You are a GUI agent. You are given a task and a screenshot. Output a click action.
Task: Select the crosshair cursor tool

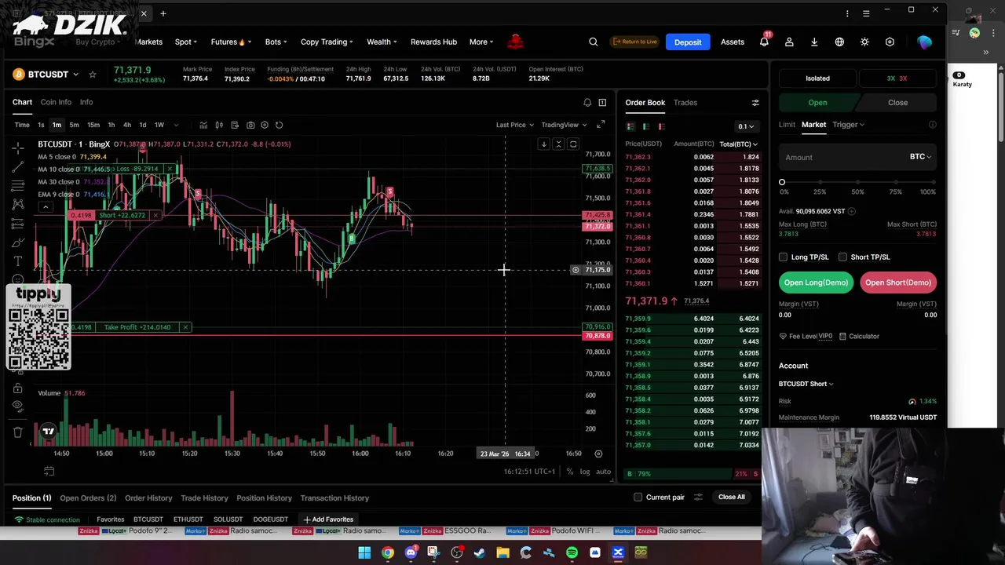coord(17,148)
